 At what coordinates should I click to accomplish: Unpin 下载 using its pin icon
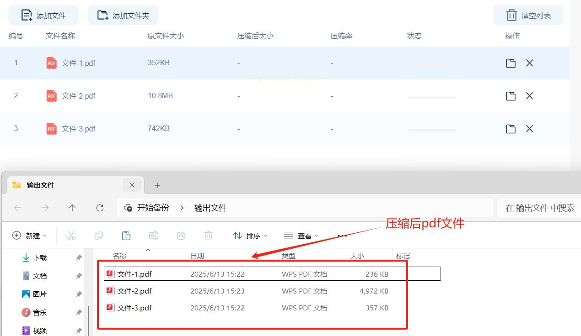79,257
